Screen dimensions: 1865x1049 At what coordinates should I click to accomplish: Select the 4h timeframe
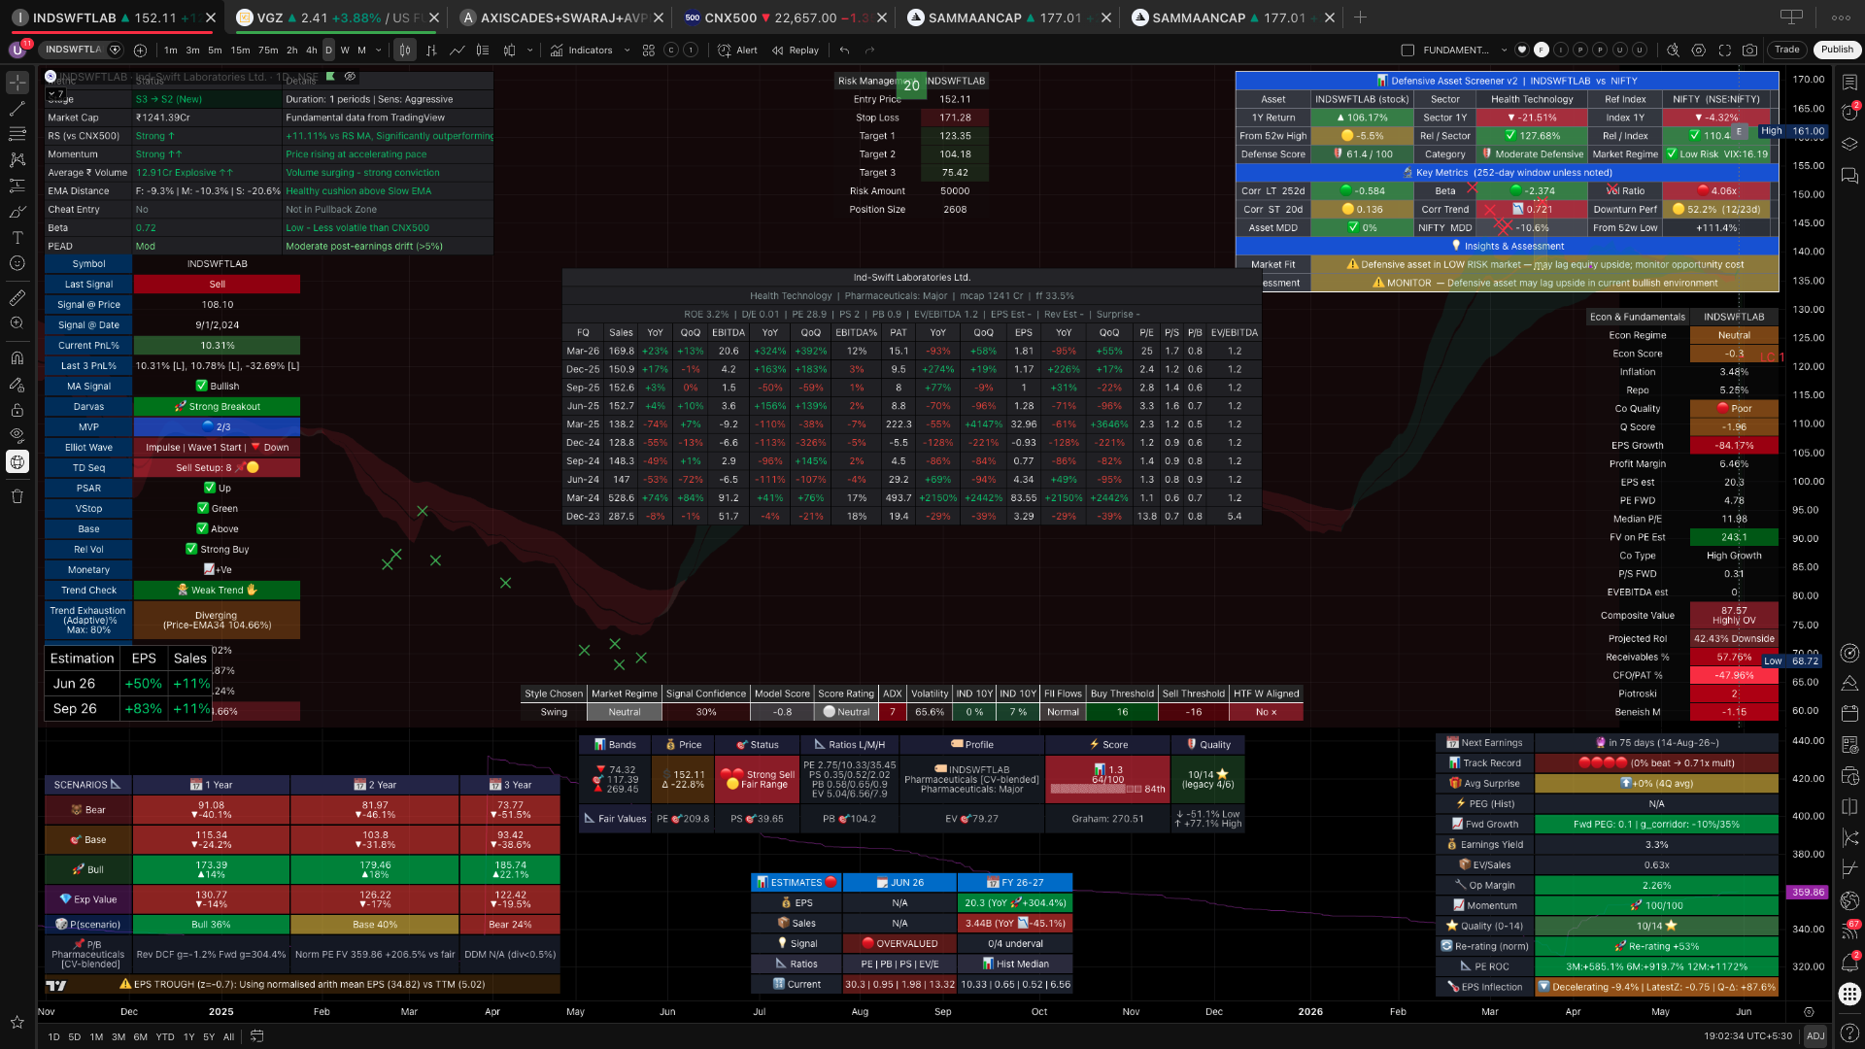coord(312,50)
